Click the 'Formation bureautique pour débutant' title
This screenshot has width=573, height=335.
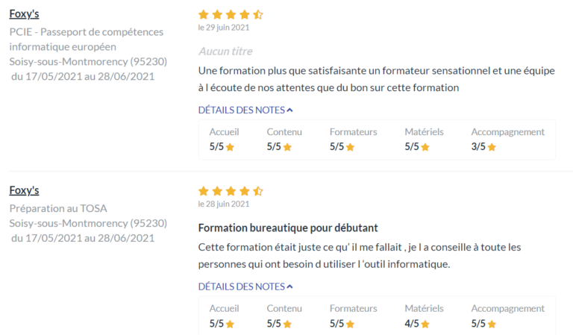pos(288,228)
